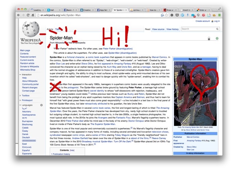
Task: Click the browser forward arrow
Action: [23, 15]
